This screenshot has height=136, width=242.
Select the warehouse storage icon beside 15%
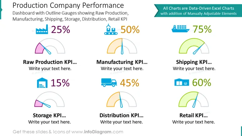(x=42, y=83)
